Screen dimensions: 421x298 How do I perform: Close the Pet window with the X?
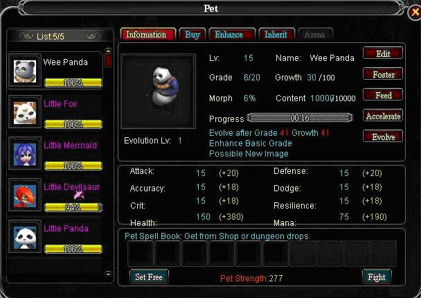(415, 12)
